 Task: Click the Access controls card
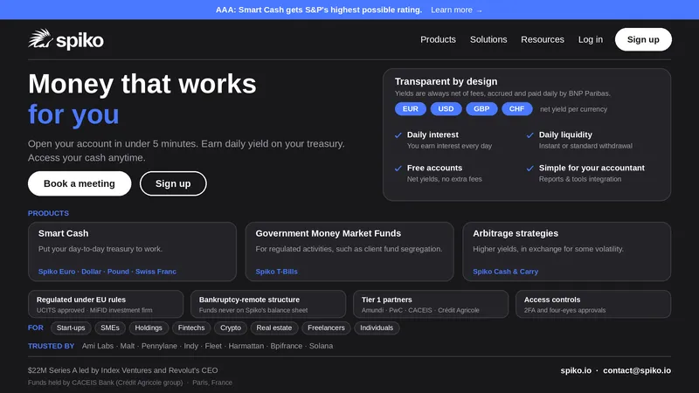pyautogui.click(x=593, y=304)
